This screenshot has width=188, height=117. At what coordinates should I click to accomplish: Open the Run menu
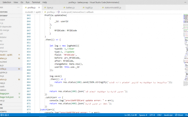pos(28,2)
